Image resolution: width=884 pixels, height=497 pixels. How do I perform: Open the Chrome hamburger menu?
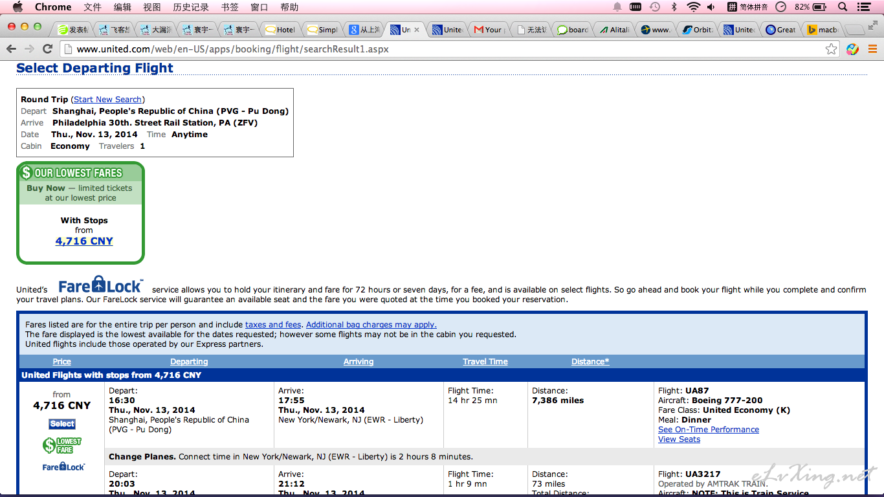(872, 49)
